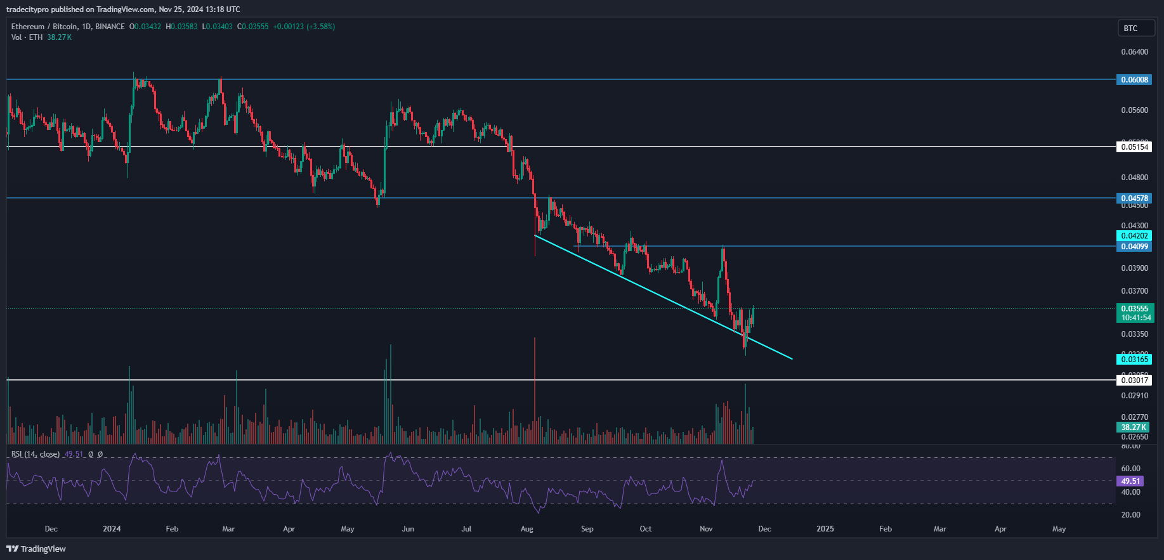Open the TradingView logo link
1164x560 pixels.
[36, 549]
